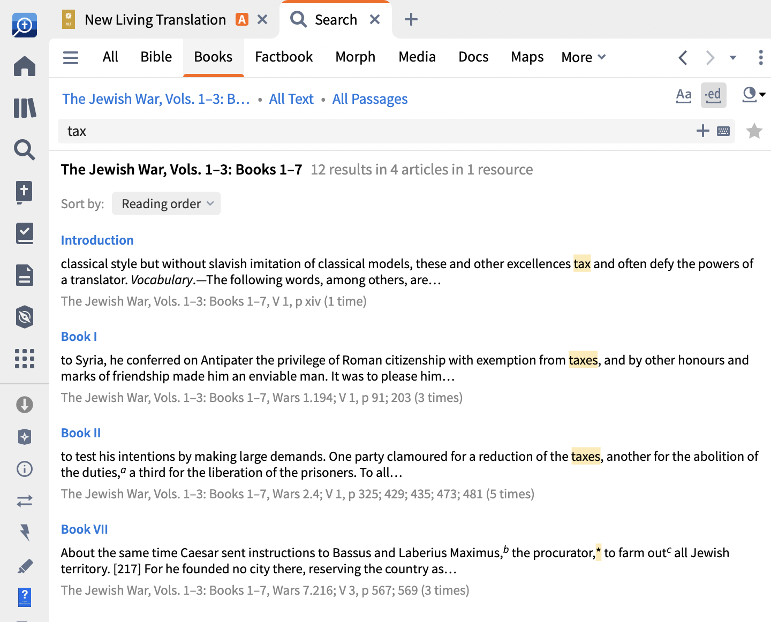The height and width of the screenshot is (622, 771).
Task: Open the checklist sidebar icon
Action: [x=25, y=234]
